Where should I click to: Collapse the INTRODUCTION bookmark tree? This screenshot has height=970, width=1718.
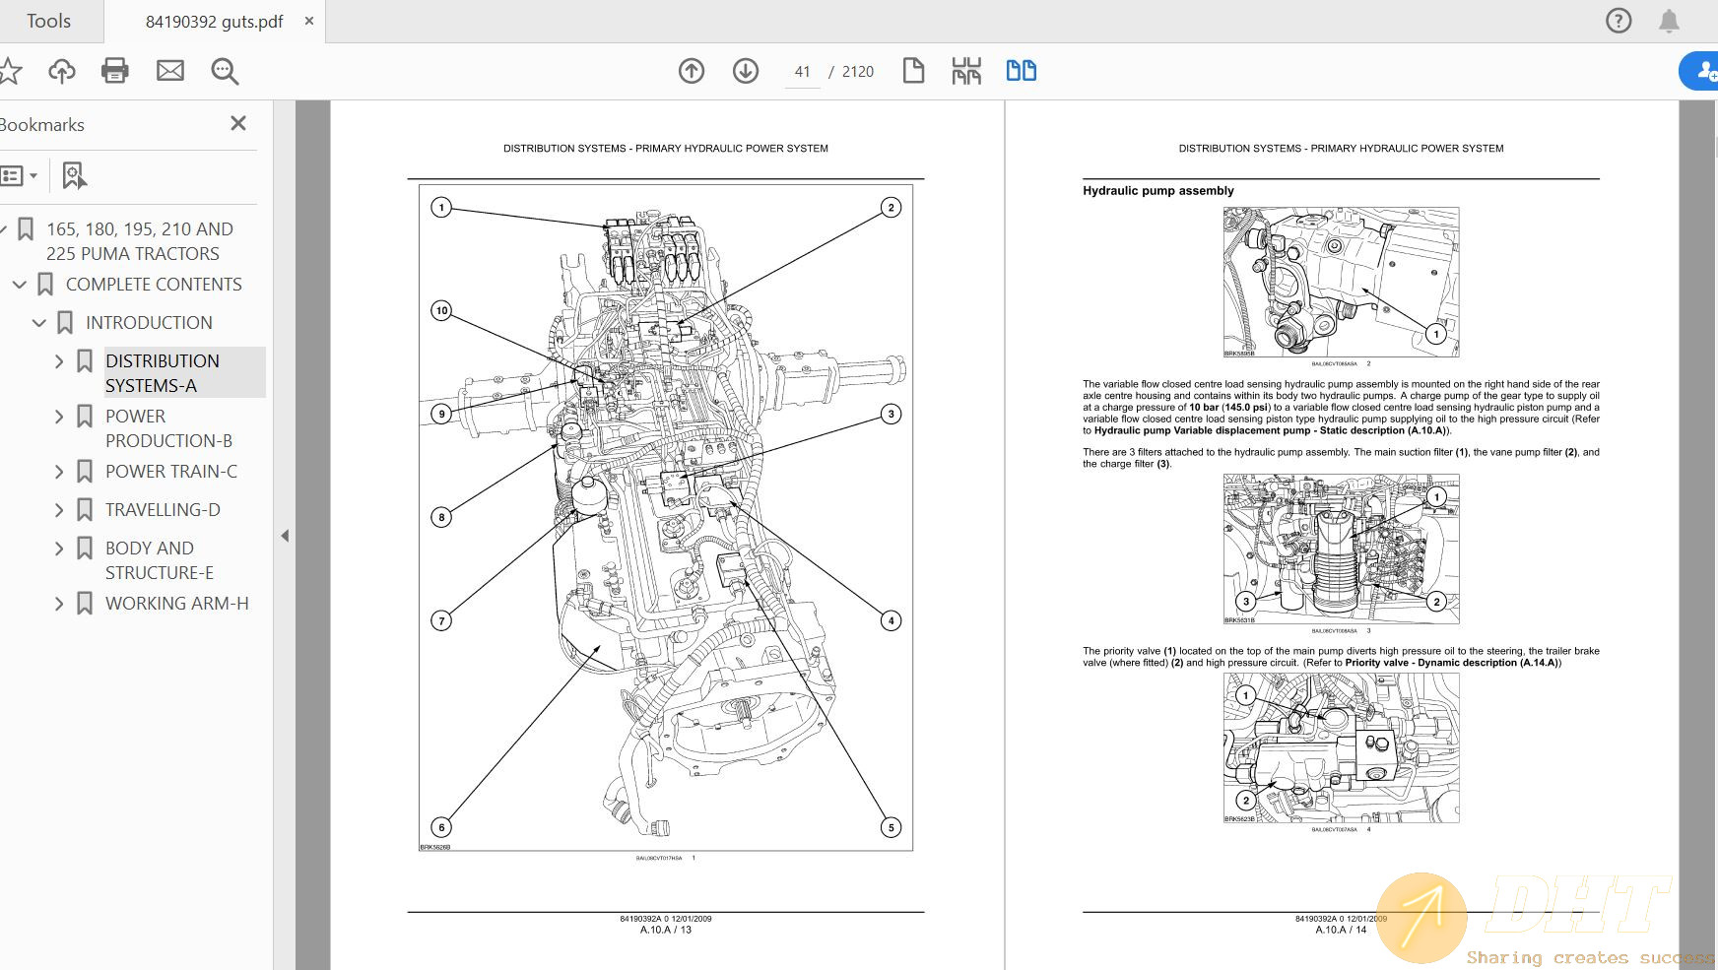coord(39,323)
